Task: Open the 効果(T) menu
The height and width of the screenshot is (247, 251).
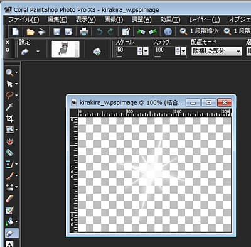Action: tap(170, 20)
